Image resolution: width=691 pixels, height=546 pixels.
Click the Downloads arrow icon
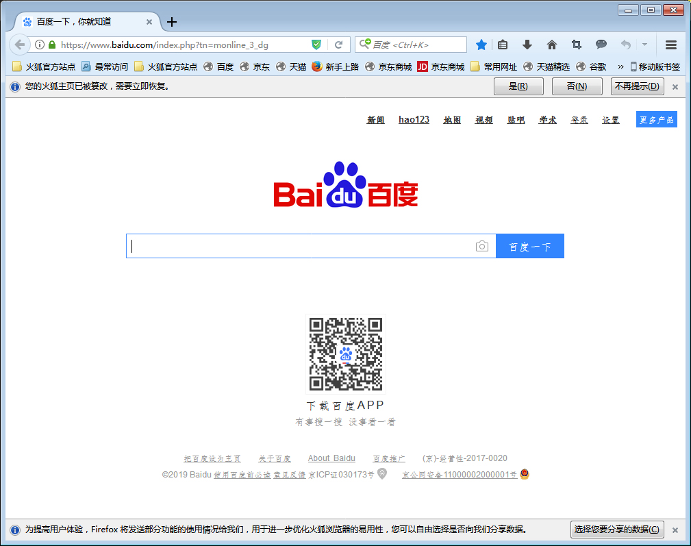[x=527, y=45]
